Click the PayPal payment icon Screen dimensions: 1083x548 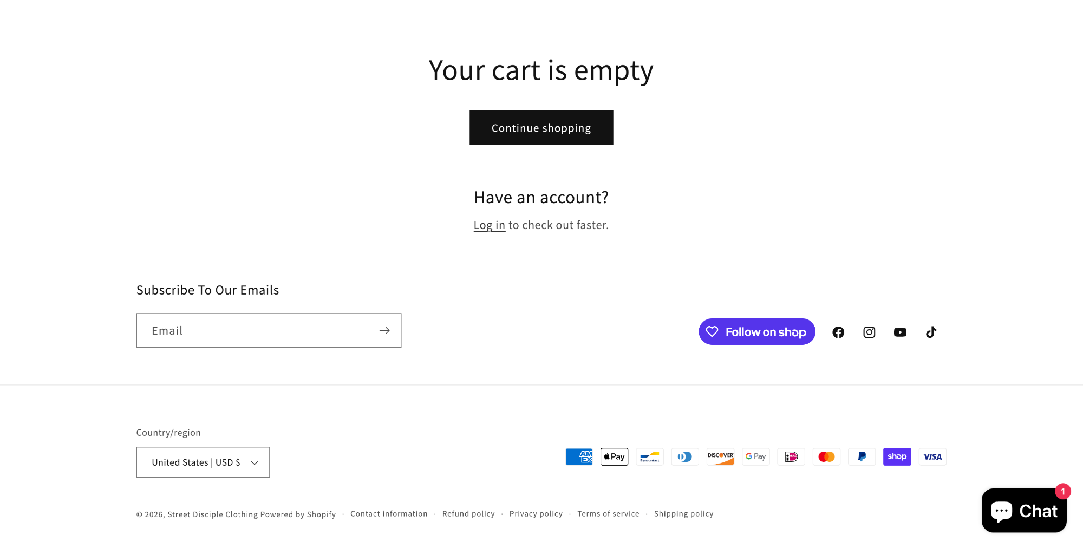click(x=862, y=456)
